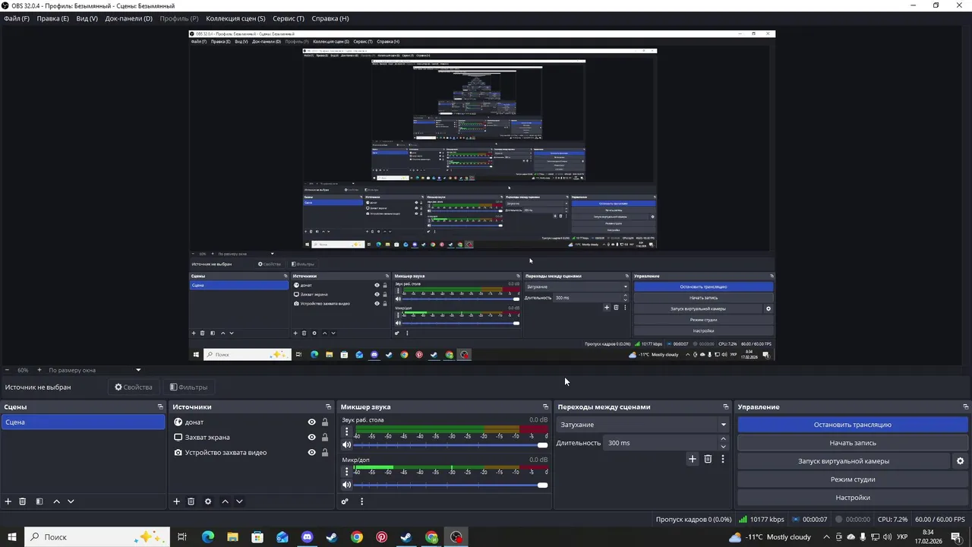Hide the Устройство захвата видео source
This screenshot has height=547, width=972.
click(x=311, y=453)
